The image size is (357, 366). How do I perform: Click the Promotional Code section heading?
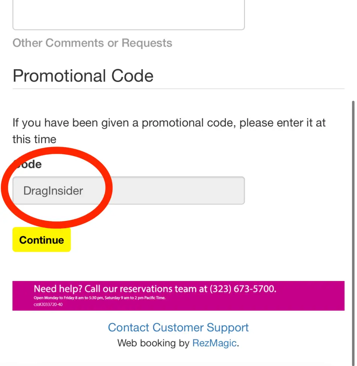83,76
